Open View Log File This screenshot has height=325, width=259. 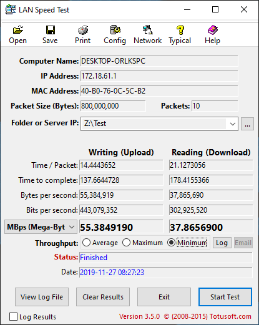coord(42,297)
